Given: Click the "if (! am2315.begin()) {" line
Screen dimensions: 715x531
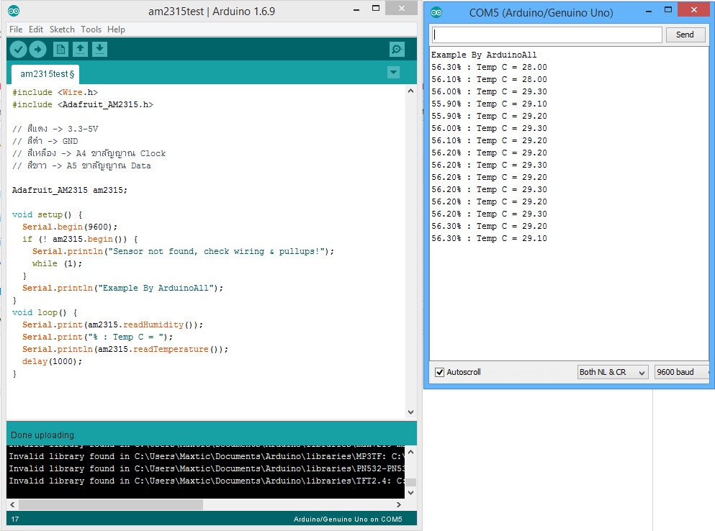Looking at the screenshot, I should pos(80,240).
